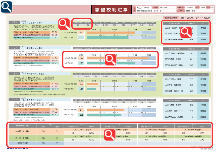
Task: Click the 志望校判定票 title banner
Action: [111, 10]
